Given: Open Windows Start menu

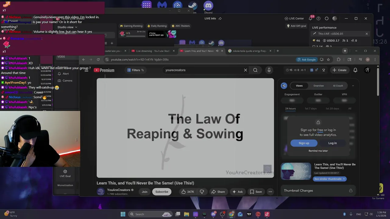Looking at the screenshot, I should (x=123, y=214).
